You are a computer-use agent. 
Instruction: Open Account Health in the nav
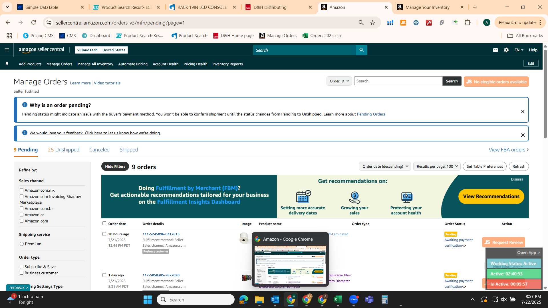point(166,64)
